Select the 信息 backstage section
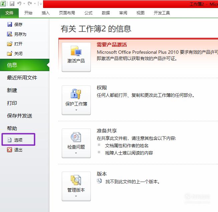The height and width of the screenshot is (212, 218). [25, 65]
